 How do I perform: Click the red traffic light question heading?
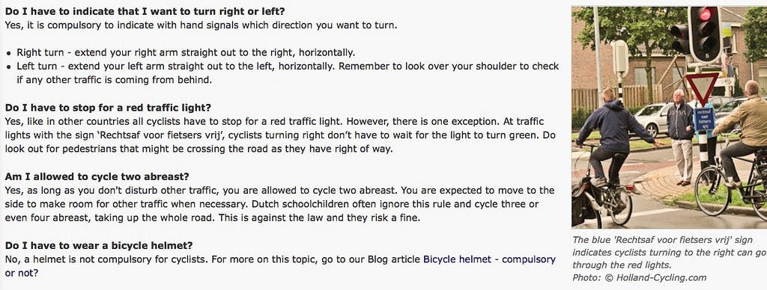(x=108, y=108)
